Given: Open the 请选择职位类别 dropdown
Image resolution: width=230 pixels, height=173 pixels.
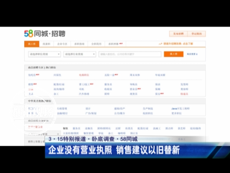Looking at the screenshot, I should (x=44, y=54).
